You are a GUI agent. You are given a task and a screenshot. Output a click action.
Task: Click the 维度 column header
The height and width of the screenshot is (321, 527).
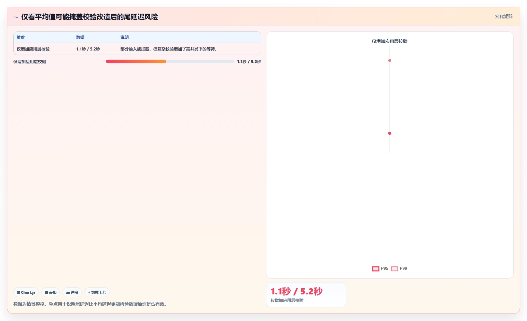click(21, 38)
